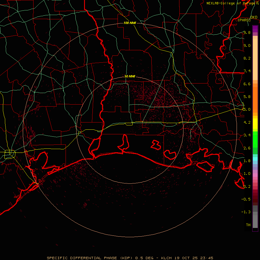Pick the light peach color bar segment
260x260 pixels.
pyautogui.click(x=255, y=60)
